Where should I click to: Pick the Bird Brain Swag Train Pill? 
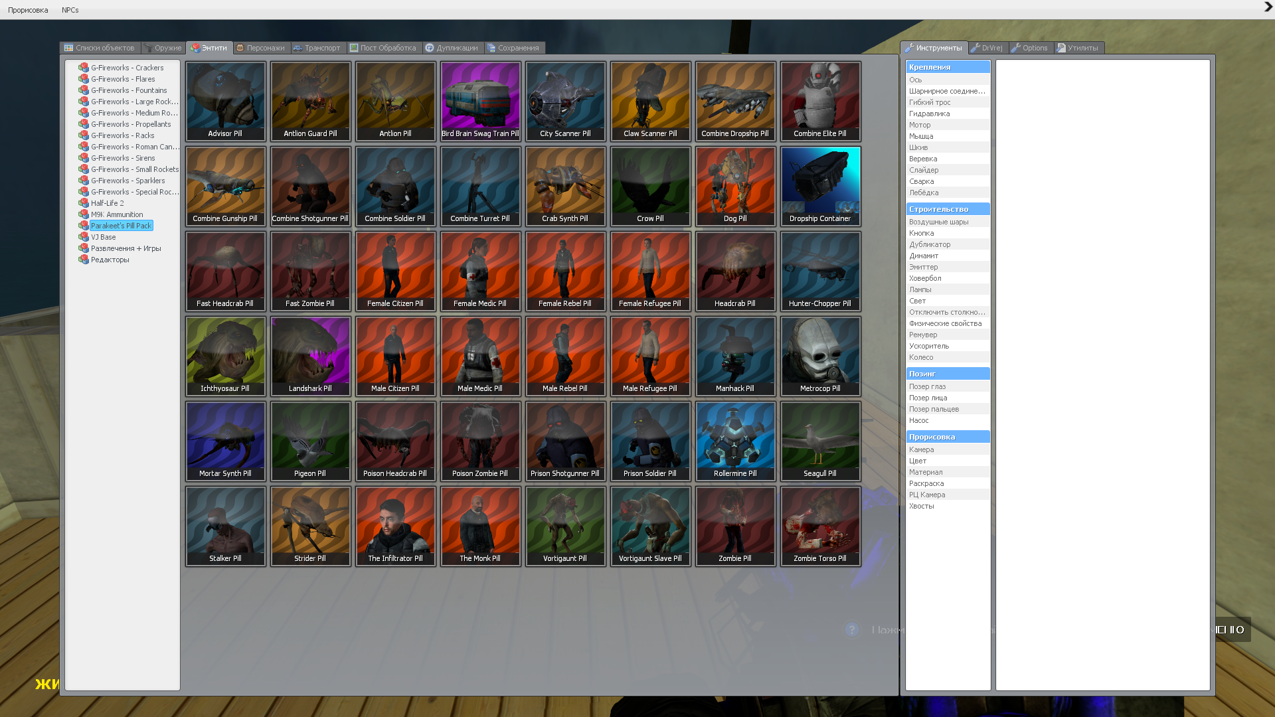click(x=481, y=101)
